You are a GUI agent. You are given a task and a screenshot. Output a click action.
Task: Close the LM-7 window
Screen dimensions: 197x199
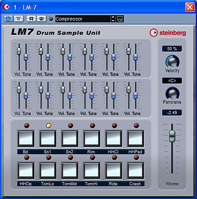coord(190,7)
